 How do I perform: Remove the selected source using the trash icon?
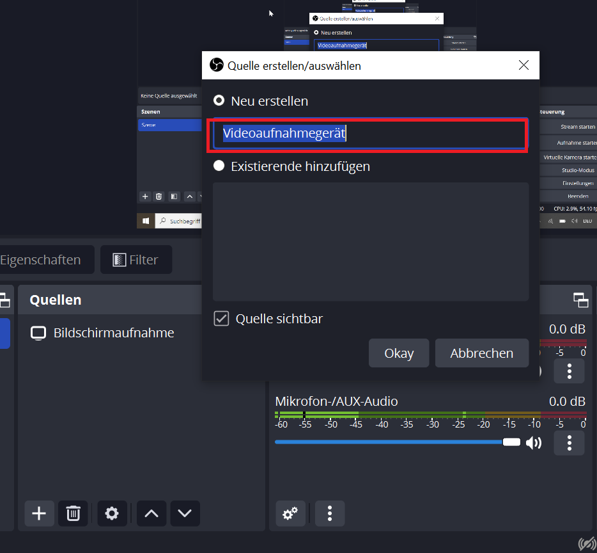pos(73,513)
